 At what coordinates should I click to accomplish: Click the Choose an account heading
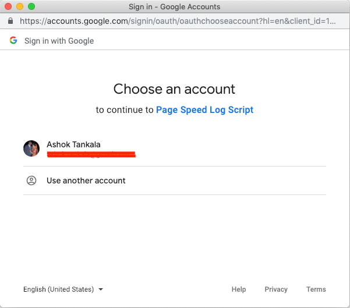tap(174, 89)
